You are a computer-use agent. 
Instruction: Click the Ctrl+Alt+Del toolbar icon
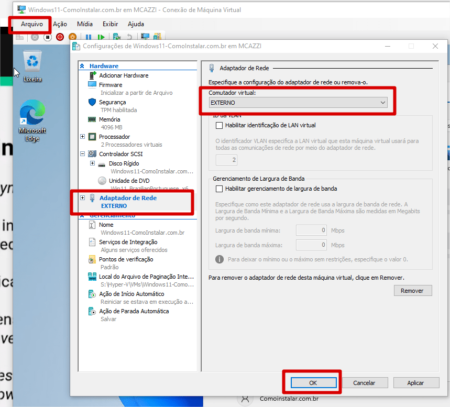click(19, 37)
